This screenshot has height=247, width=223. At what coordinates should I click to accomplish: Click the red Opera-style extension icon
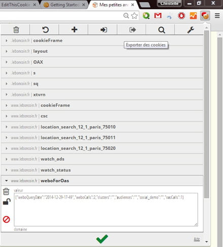(181, 16)
